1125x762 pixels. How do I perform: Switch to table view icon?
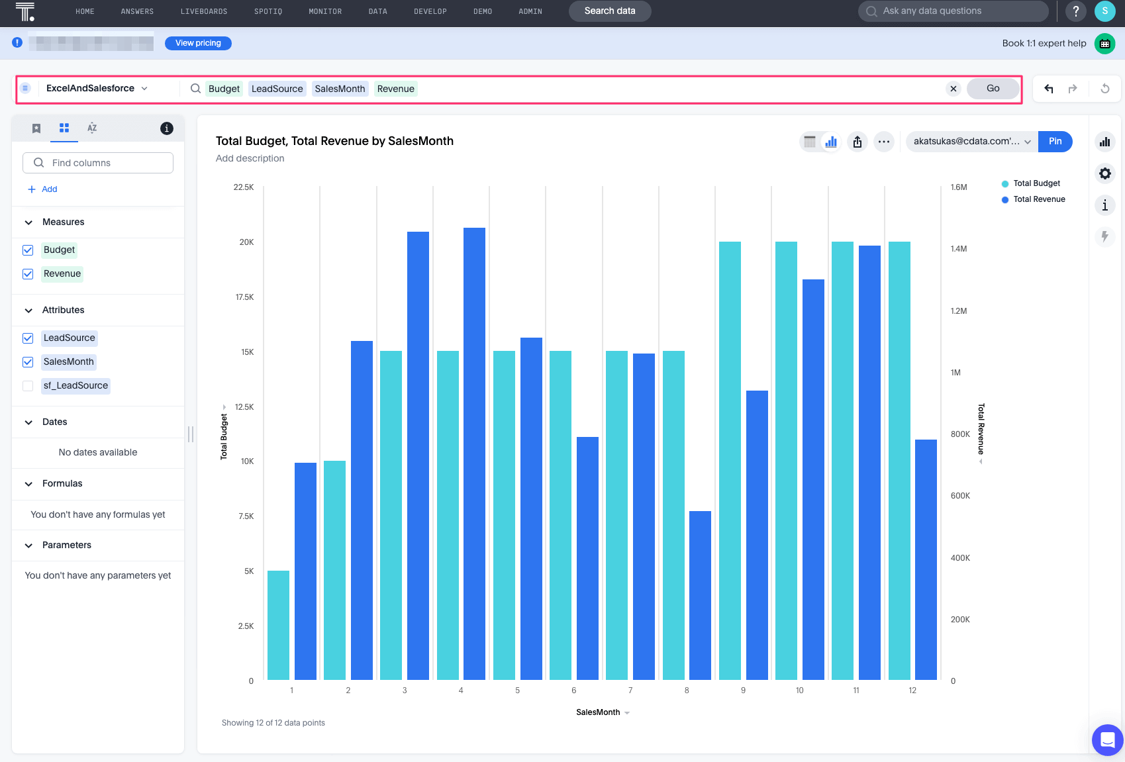tap(809, 142)
